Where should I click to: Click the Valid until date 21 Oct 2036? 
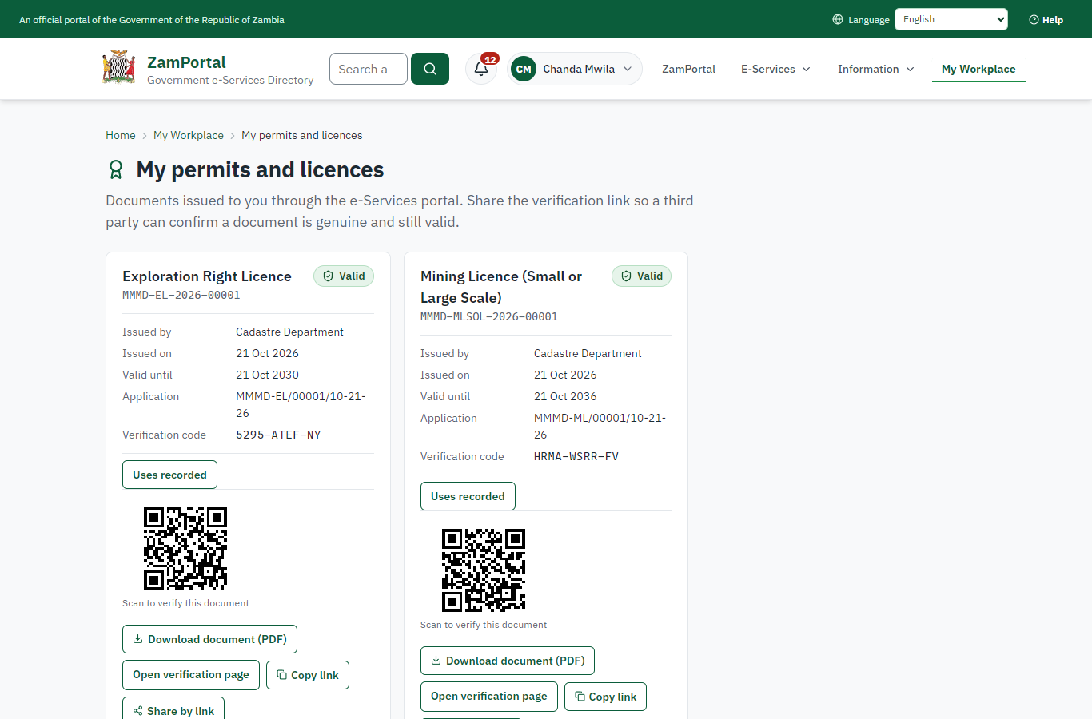coord(565,396)
